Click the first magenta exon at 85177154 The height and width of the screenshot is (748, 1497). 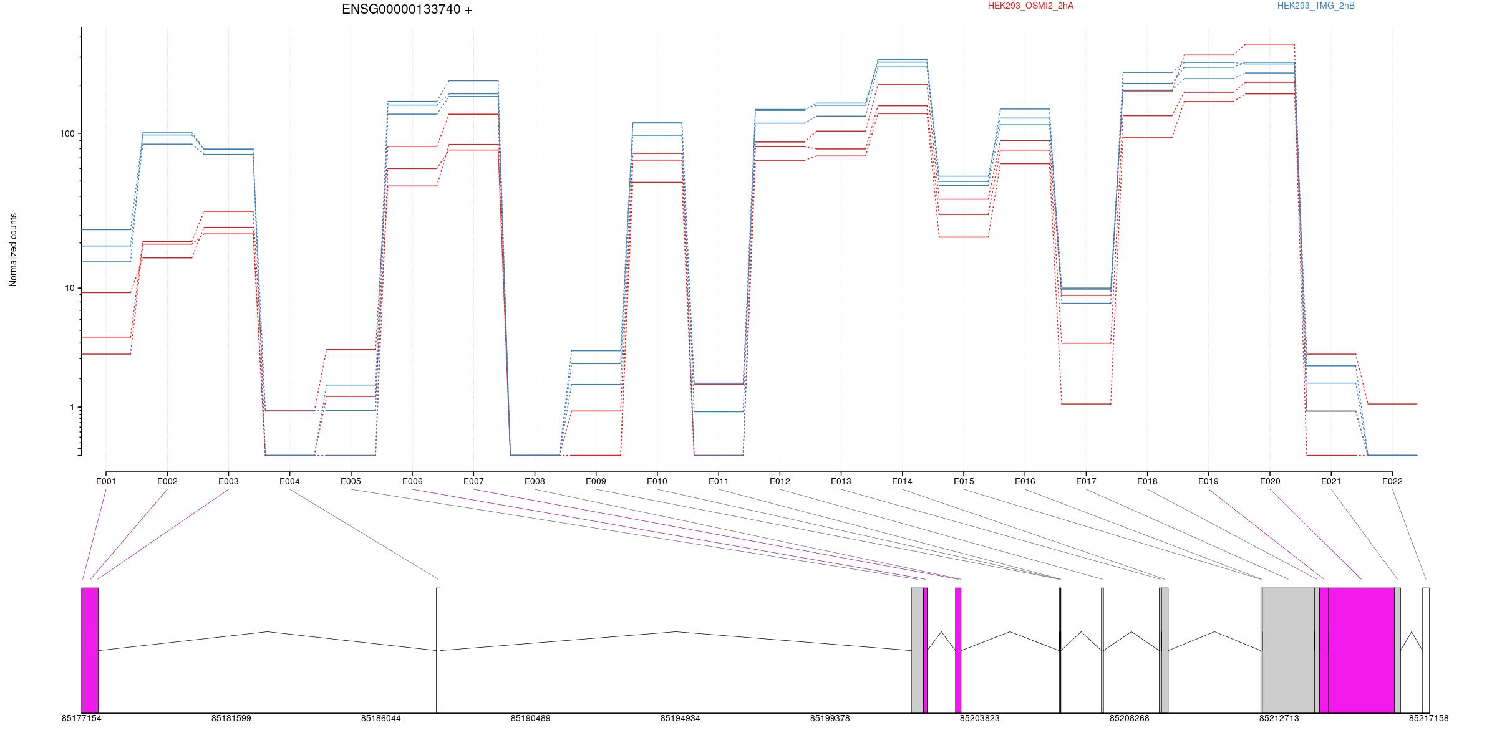click(x=90, y=650)
